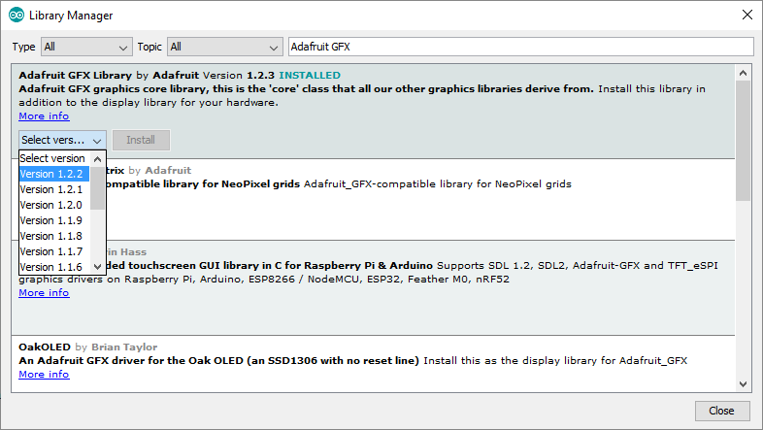The height and width of the screenshot is (430, 763).
Task: Select the OakOLED library title
Action: 45,347
